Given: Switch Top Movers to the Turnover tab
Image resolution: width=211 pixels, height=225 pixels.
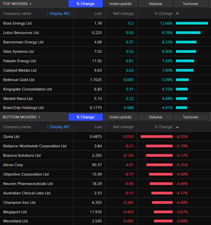Looking at the screenshot, I should click(190, 4).
